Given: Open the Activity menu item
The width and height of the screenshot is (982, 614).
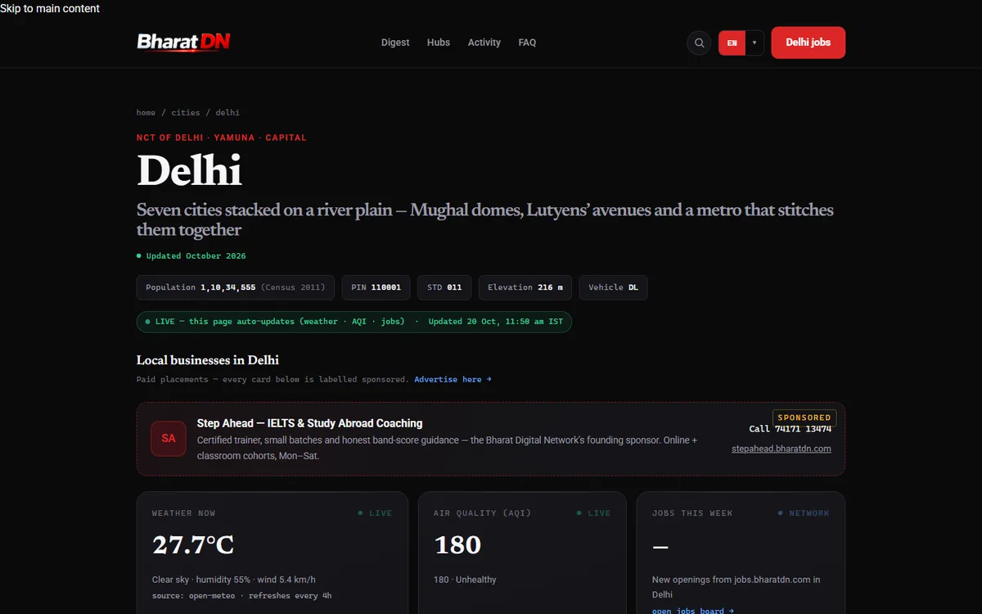Looking at the screenshot, I should [484, 43].
